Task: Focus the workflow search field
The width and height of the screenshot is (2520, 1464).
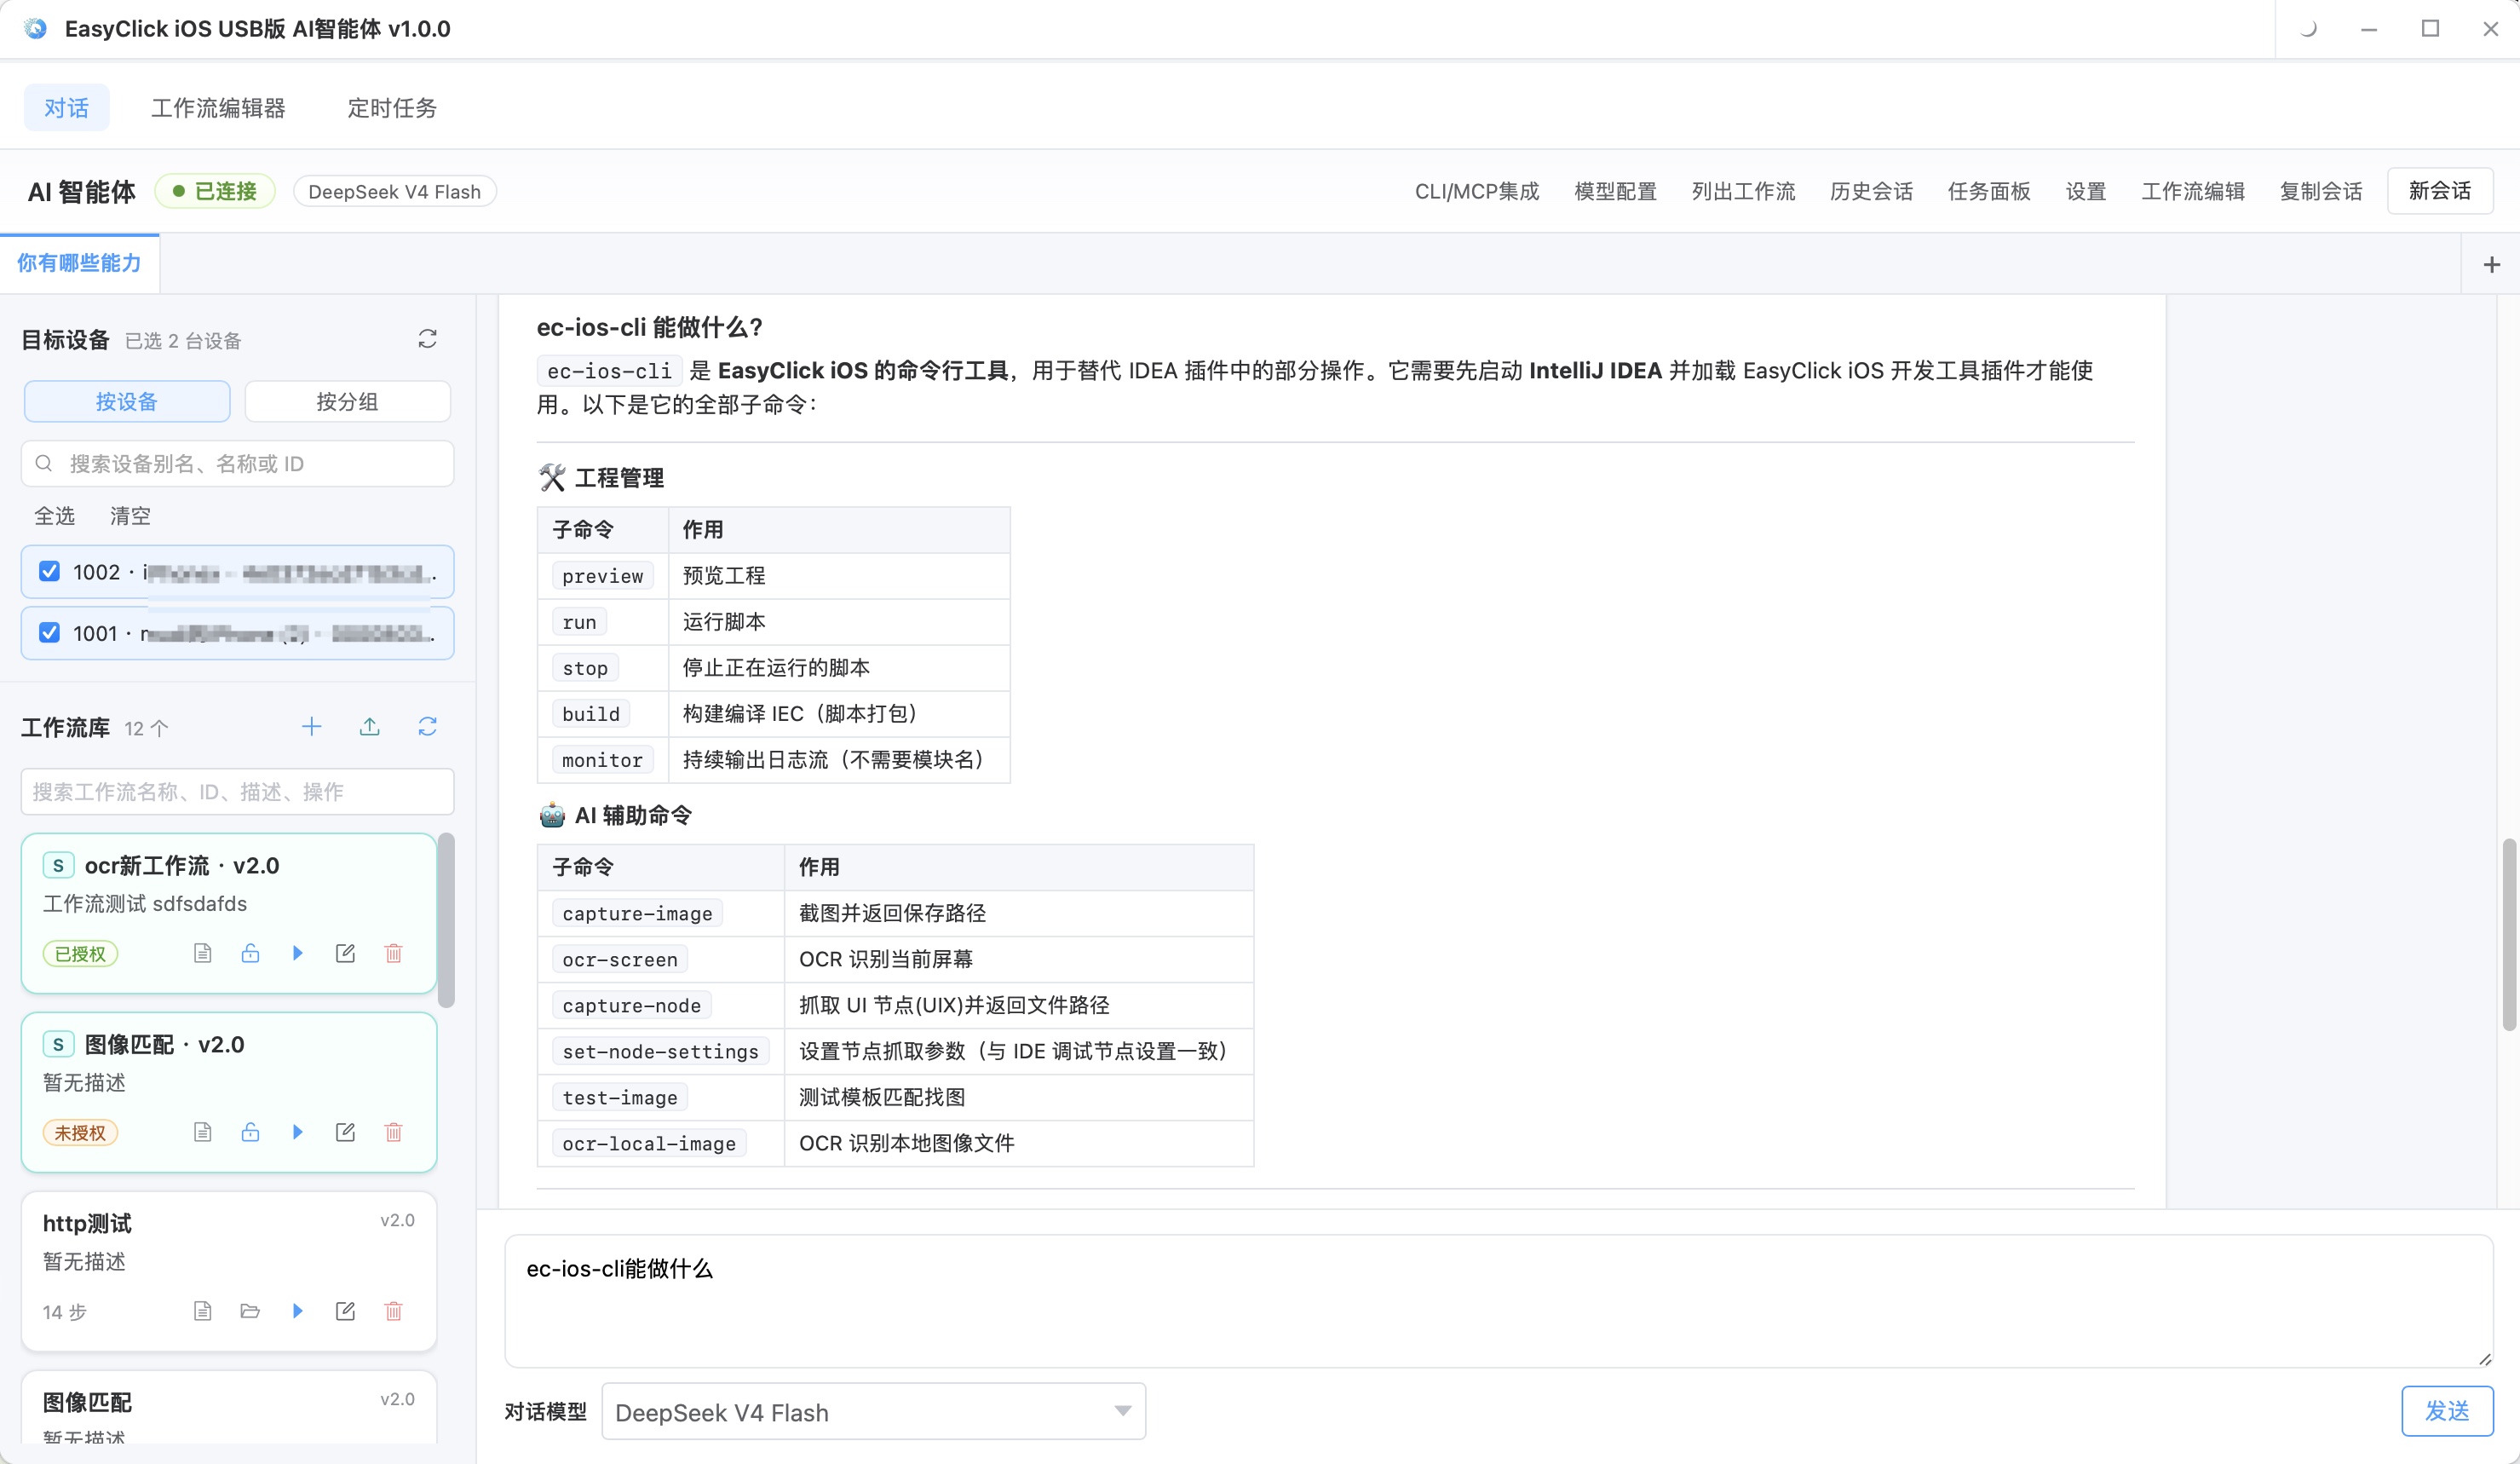Action: (x=238, y=791)
